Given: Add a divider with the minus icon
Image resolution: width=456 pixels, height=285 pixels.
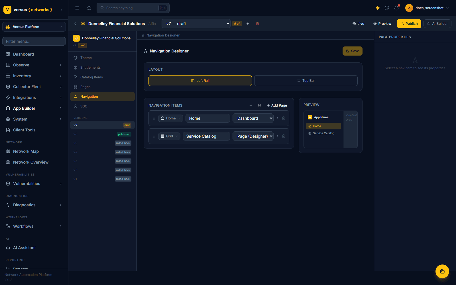Looking at the screenshot, I should tap(251, 105).
